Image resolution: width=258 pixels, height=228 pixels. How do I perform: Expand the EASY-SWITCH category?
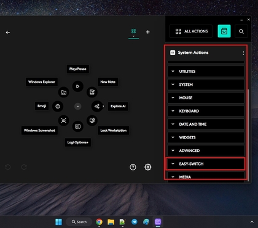point(206,164)
